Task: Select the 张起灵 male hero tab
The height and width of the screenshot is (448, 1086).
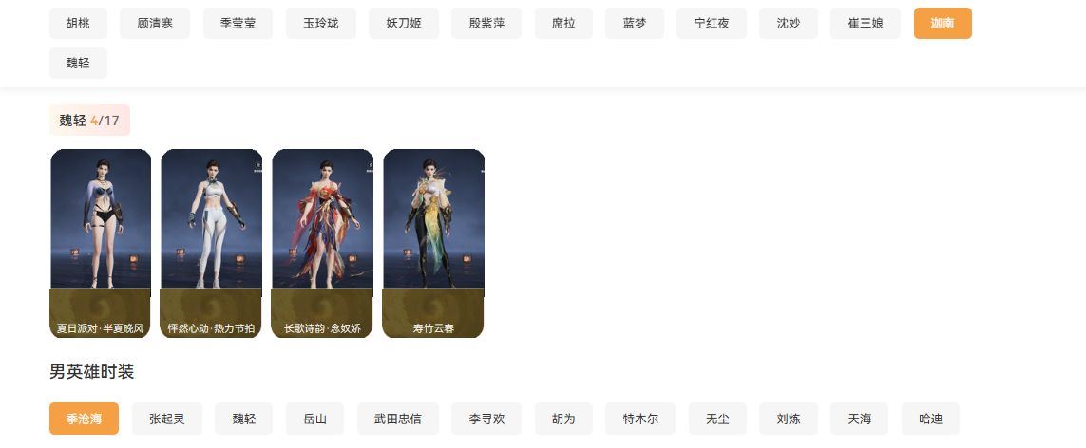Action: (x=167, y=419)
